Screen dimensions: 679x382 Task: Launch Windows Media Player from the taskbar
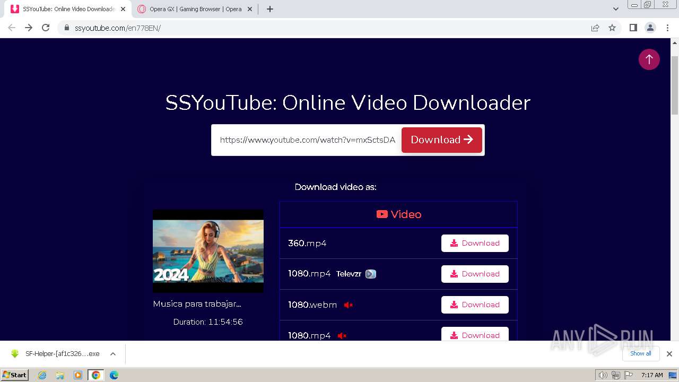click(78, 375)
